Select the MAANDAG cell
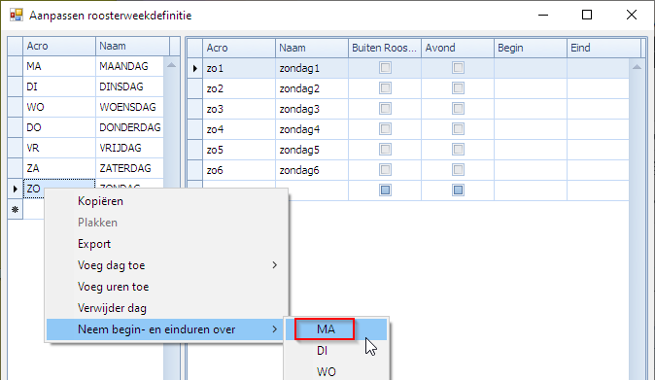This screenshot has height=380, width=655. (129, 66)
